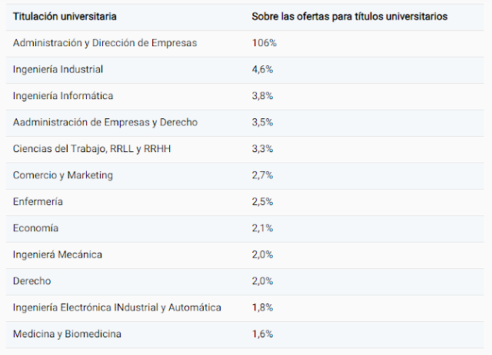Click the 3,8% value
The image size is (492, 355).
point(262,95)
